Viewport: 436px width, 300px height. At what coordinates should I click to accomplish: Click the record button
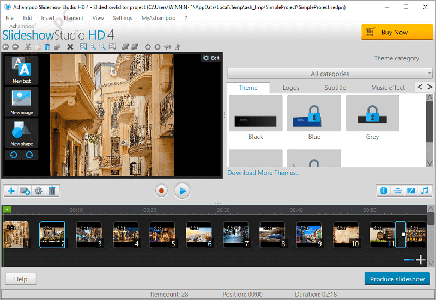[161, 191]
